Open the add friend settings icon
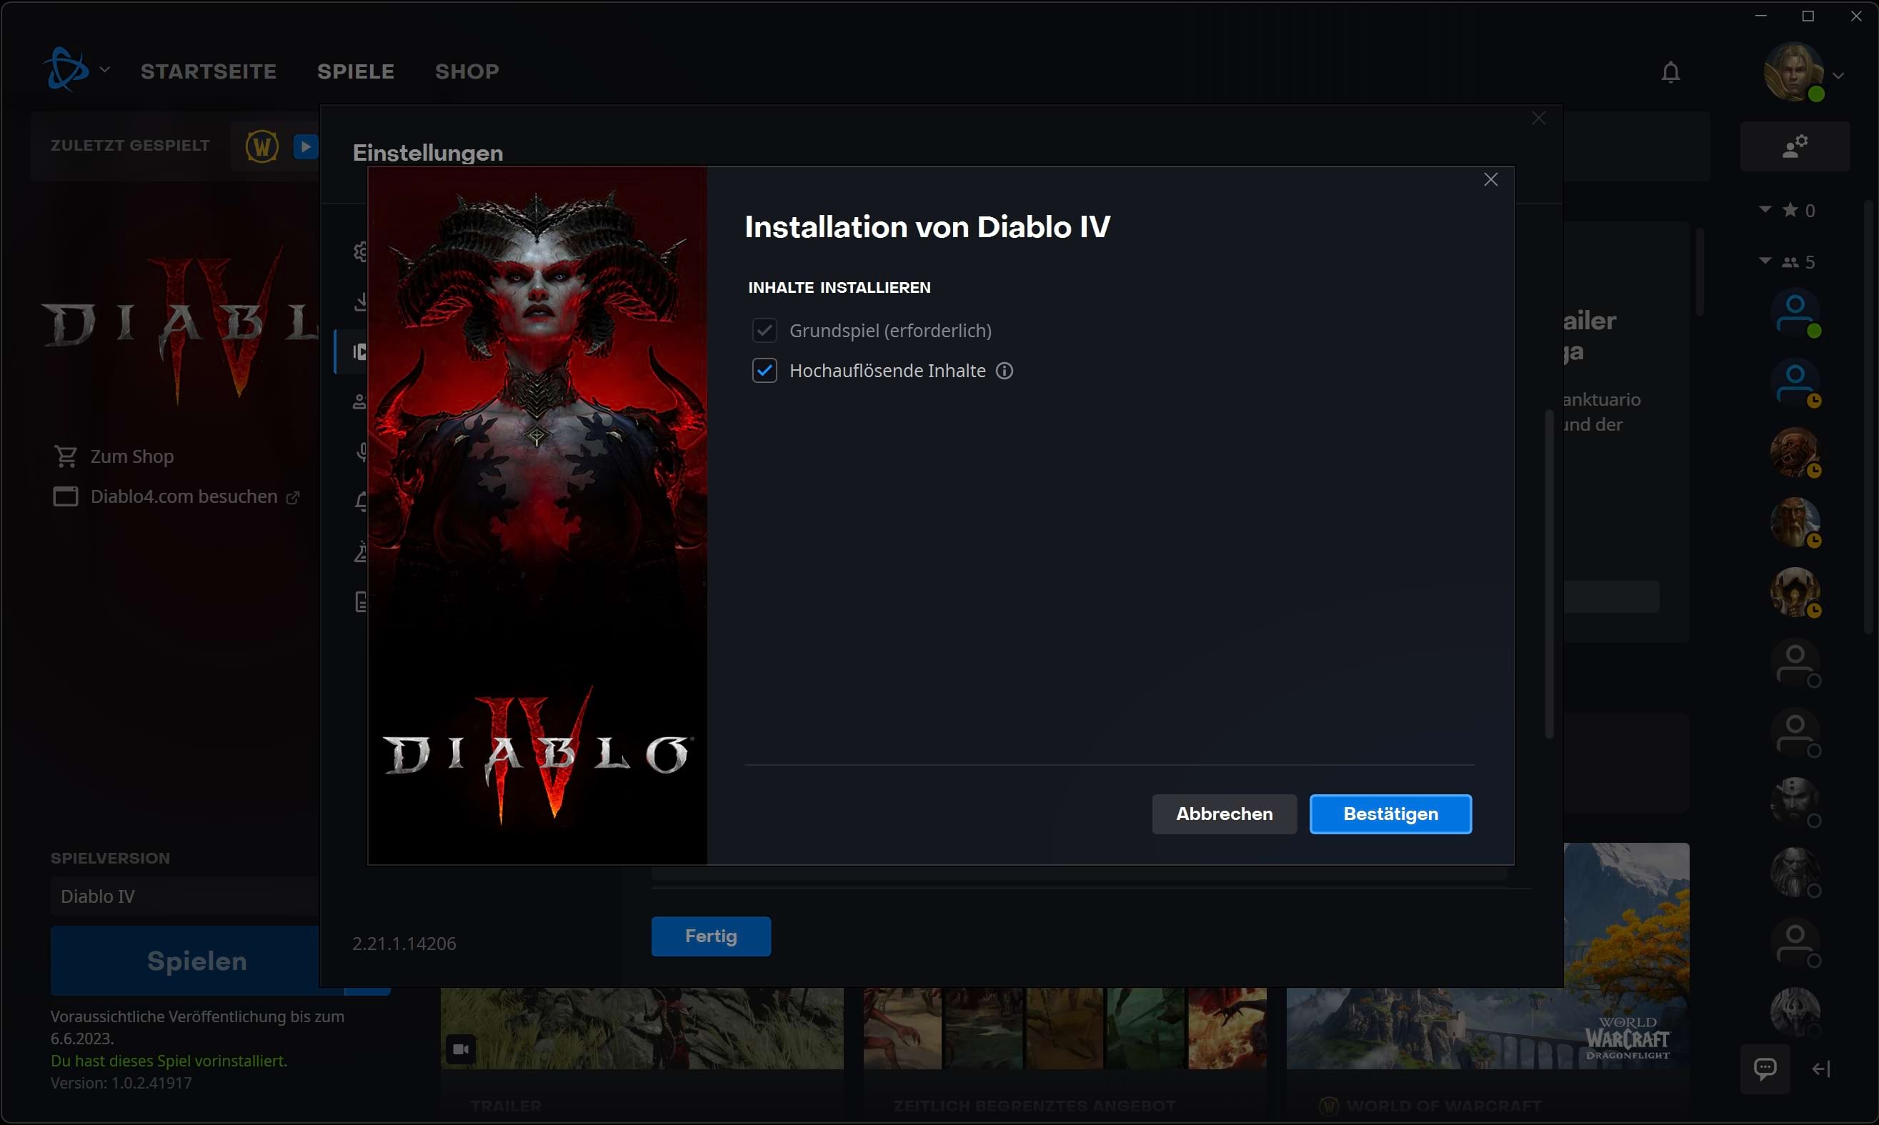 point(1795,146)
